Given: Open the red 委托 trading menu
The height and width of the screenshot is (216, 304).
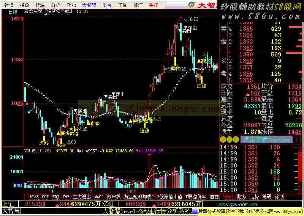Looking at the screenshot, I should pos(154,5).
